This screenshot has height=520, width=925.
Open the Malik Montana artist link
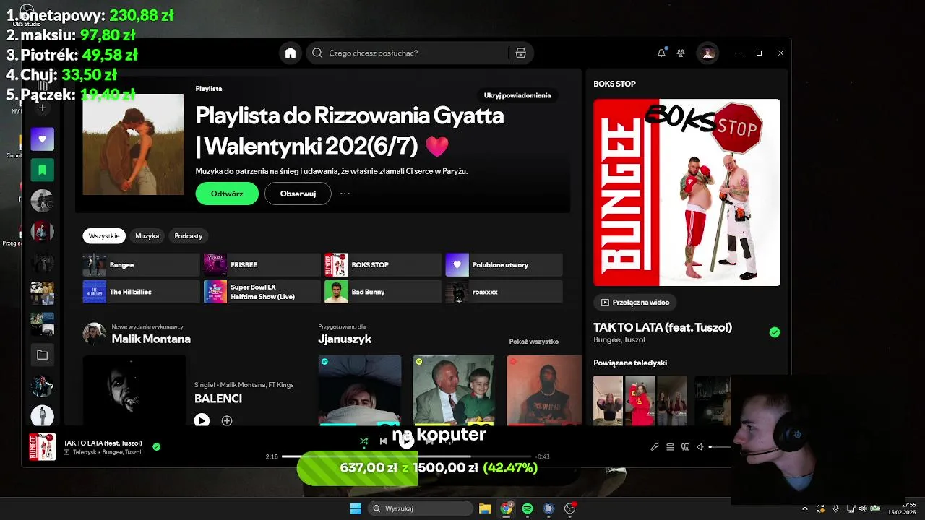151,339
